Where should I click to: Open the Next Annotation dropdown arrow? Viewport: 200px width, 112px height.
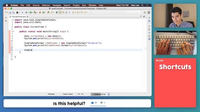pyautogui.click(x=75, y=12)
